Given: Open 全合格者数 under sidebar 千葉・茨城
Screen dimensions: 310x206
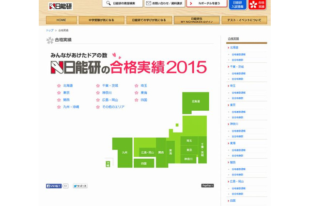Looking at the screenshot, I should click(237, 79).
